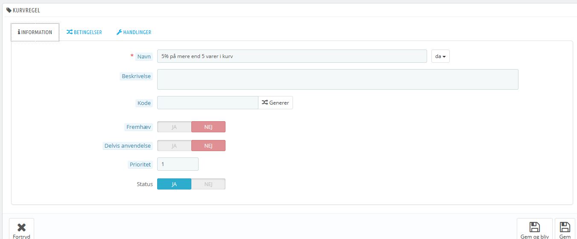Click the Beskrivelse field label
This screenshot has width=577, height=239.
pyautogui.click(x=136, y=76)
